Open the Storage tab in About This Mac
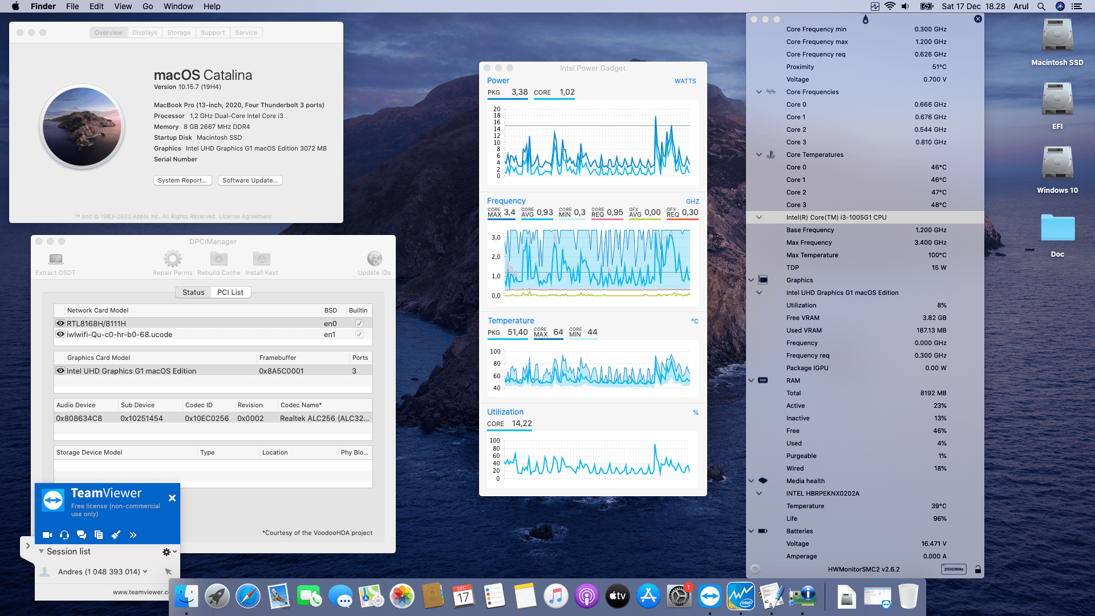Viewport: 1095px width, 616px height. click(179, 33)
